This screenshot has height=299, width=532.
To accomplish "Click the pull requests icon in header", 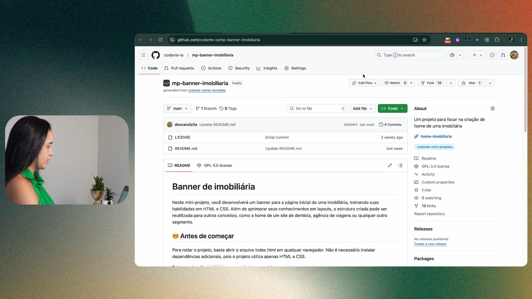I will point(503,55).
